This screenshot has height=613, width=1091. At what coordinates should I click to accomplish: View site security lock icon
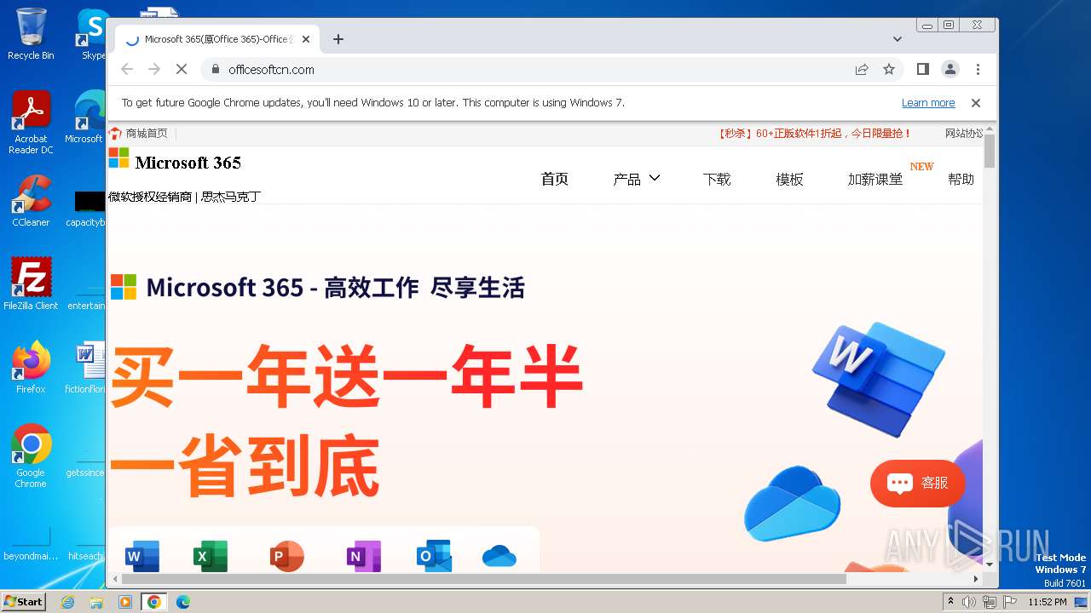[x=215, y=69]
